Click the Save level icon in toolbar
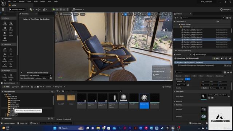The width and height of the screenshot is (233, 131). coord(3,9)
